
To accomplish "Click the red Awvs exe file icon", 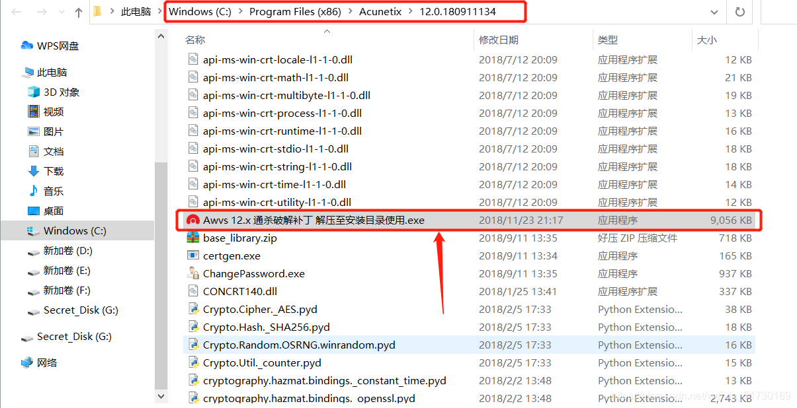I will (193, 220).
